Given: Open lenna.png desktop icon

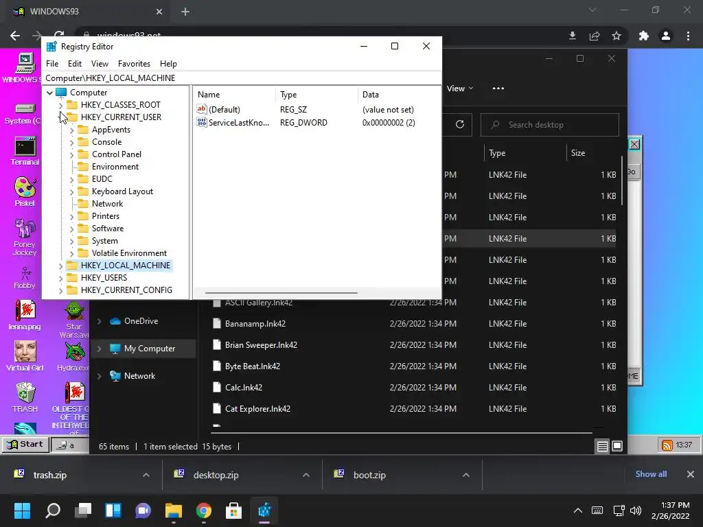Looking at the screenshot, I should coord(25,315).
